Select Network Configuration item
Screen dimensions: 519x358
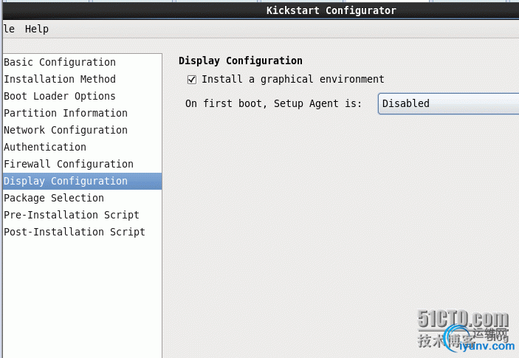83,130
